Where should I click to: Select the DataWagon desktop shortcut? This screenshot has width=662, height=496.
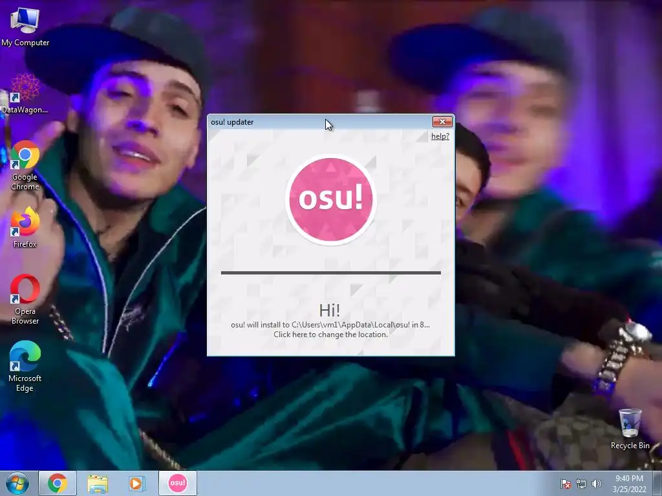pyautogui.click(x=25, y=94)
